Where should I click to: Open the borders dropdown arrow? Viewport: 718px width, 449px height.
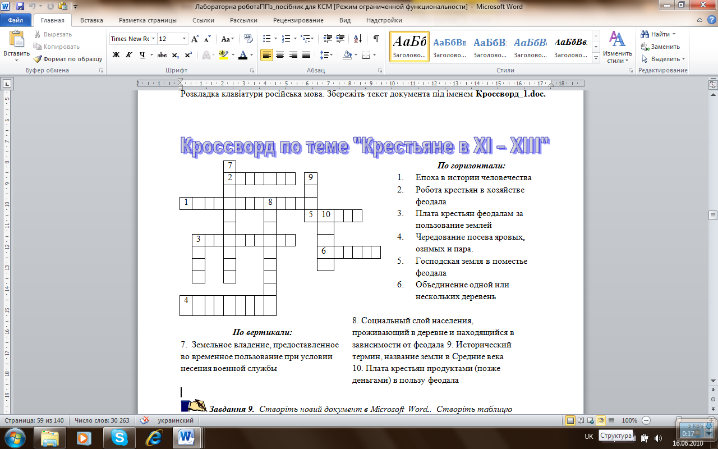point(374,55)
